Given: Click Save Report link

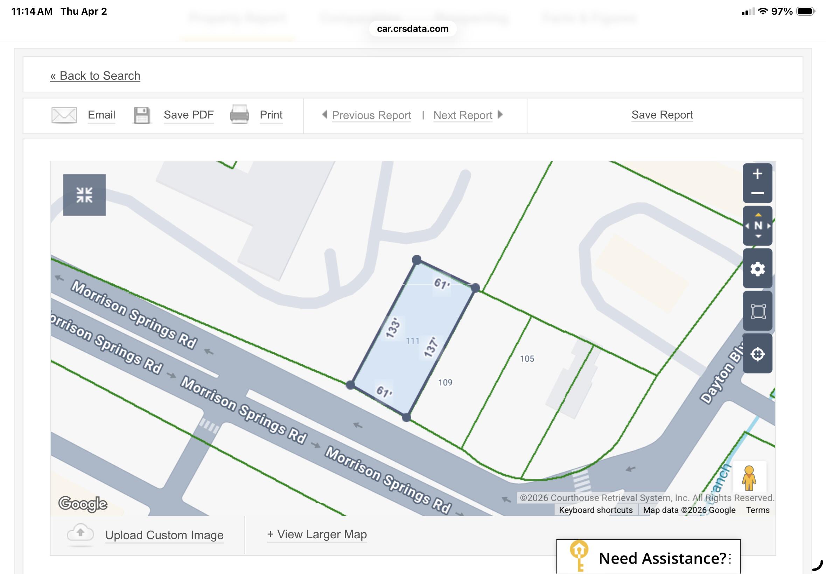Looking at the screenshot, I should click(661, 115).
